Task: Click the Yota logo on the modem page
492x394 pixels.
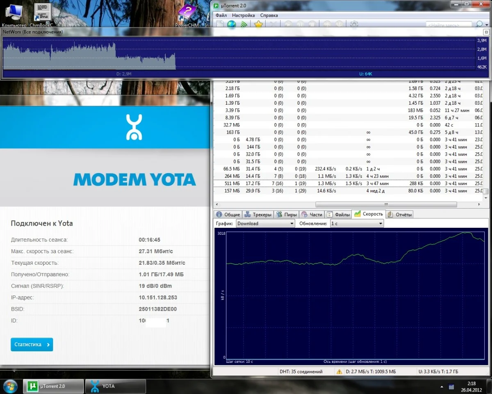Action: 134,127
